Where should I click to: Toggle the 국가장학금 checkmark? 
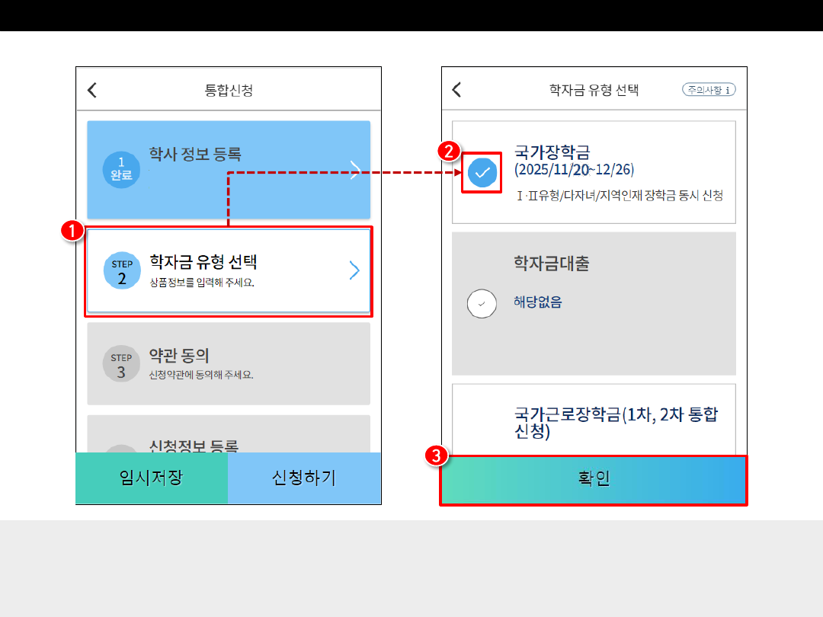click(x=482, y=172)
